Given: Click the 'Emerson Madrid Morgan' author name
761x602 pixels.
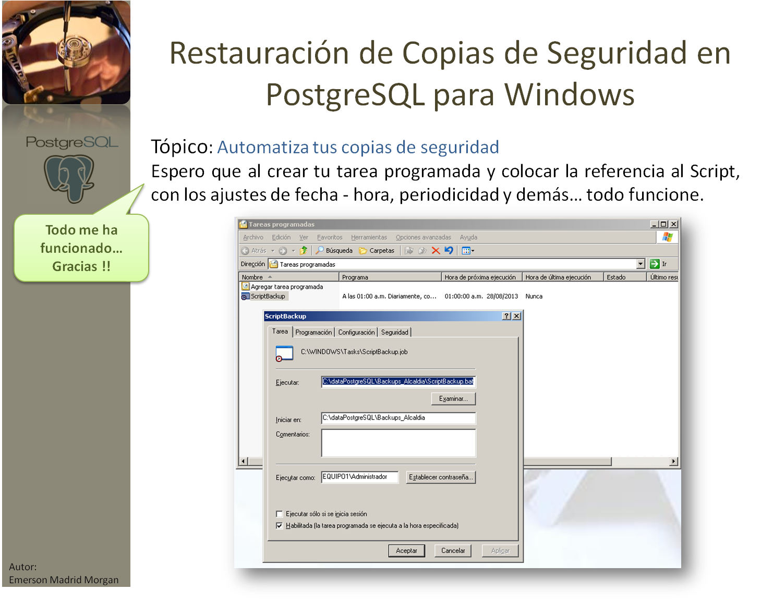Looking at the screenshot, I should (64, 580).
